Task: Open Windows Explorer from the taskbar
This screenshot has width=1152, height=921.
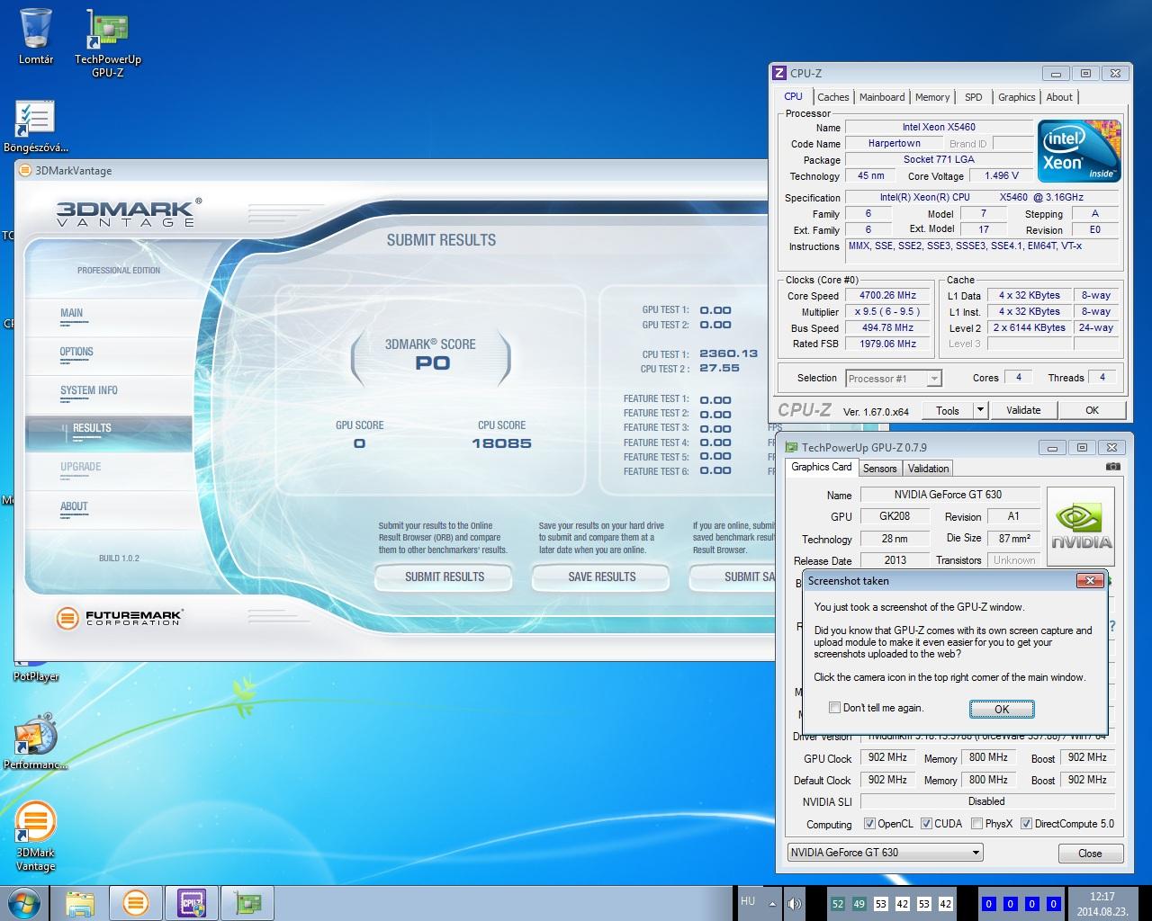Action: (x=79, y=902)
